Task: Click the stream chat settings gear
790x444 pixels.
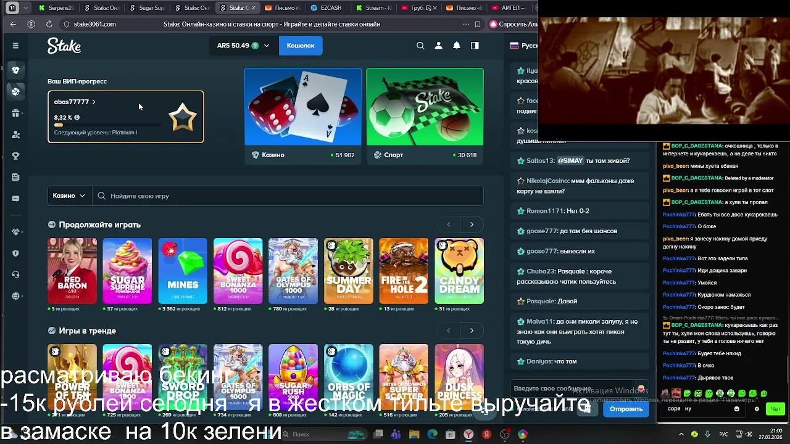Action: [757, 409]
